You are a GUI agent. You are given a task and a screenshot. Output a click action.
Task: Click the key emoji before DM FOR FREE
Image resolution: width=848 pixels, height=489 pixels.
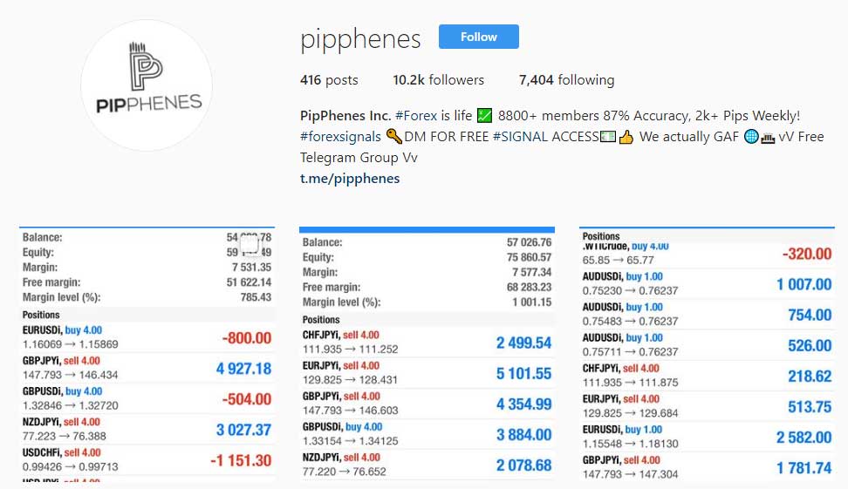393,137
